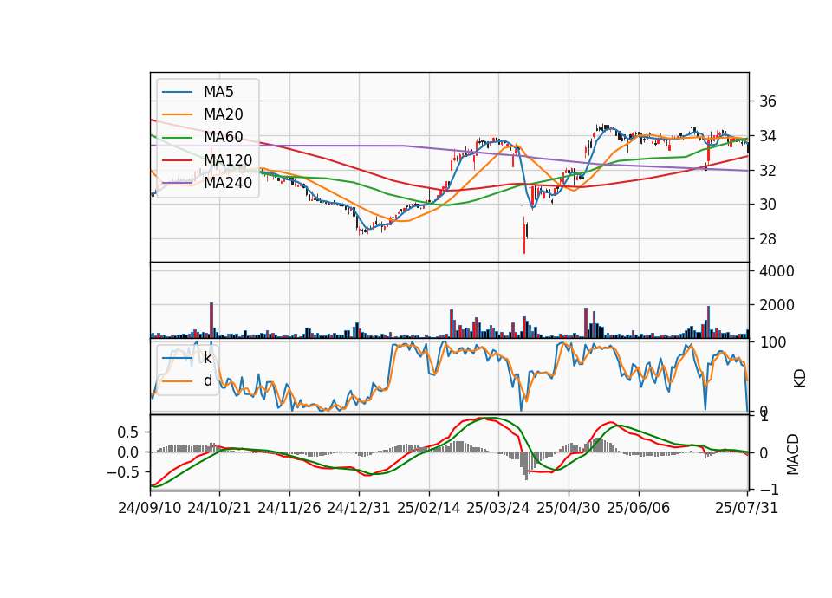This screenshot has width=832, height=598.
Task: Click the price axis value 30
Action: coord(767,205)
